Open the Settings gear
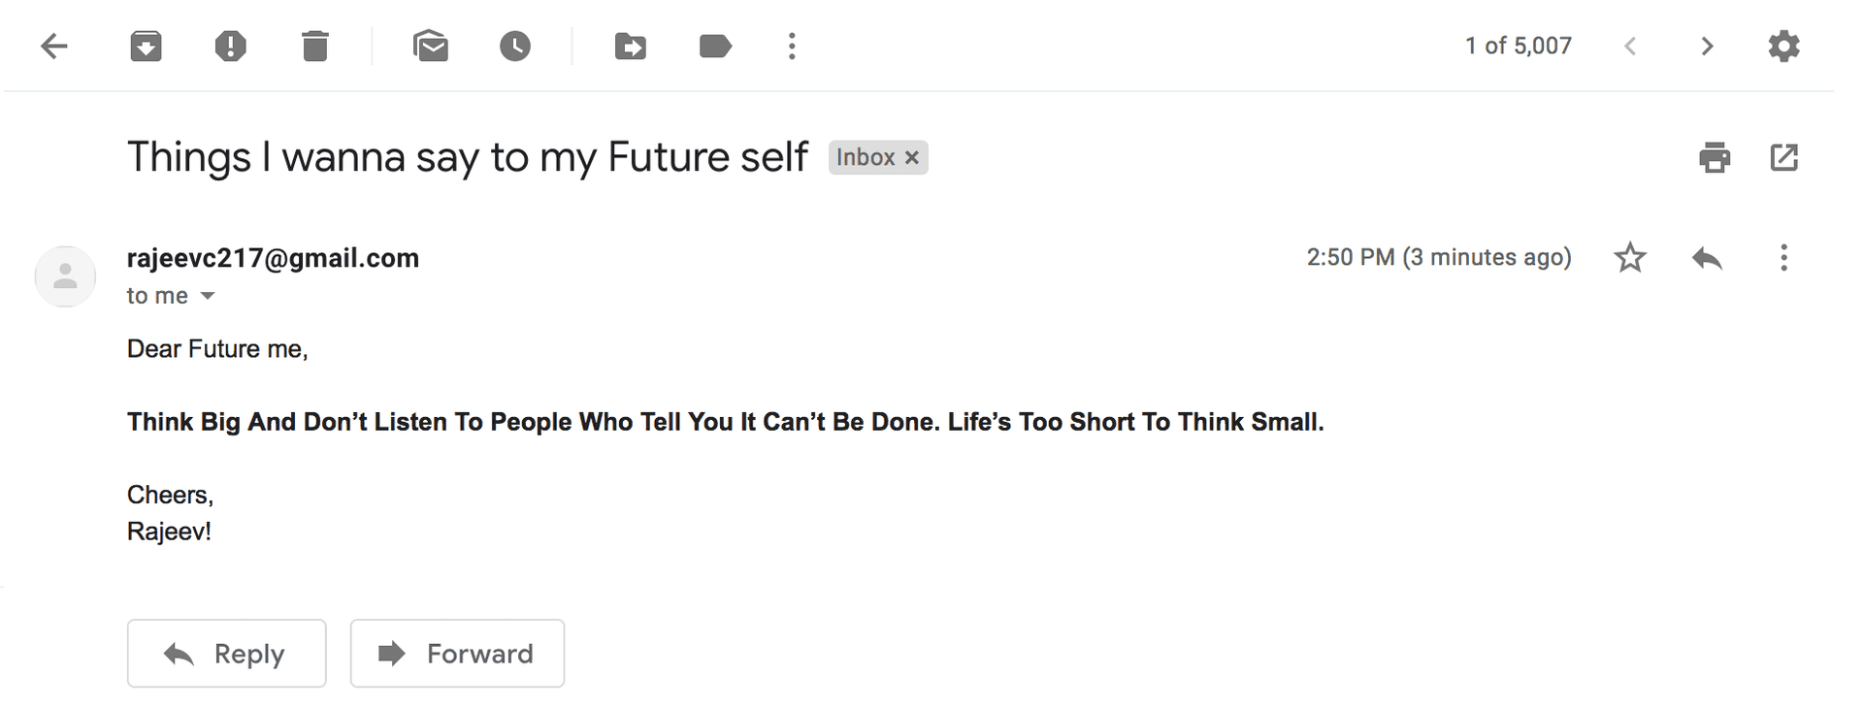Screen dimensions: 1863x709 coord(1783,46)
